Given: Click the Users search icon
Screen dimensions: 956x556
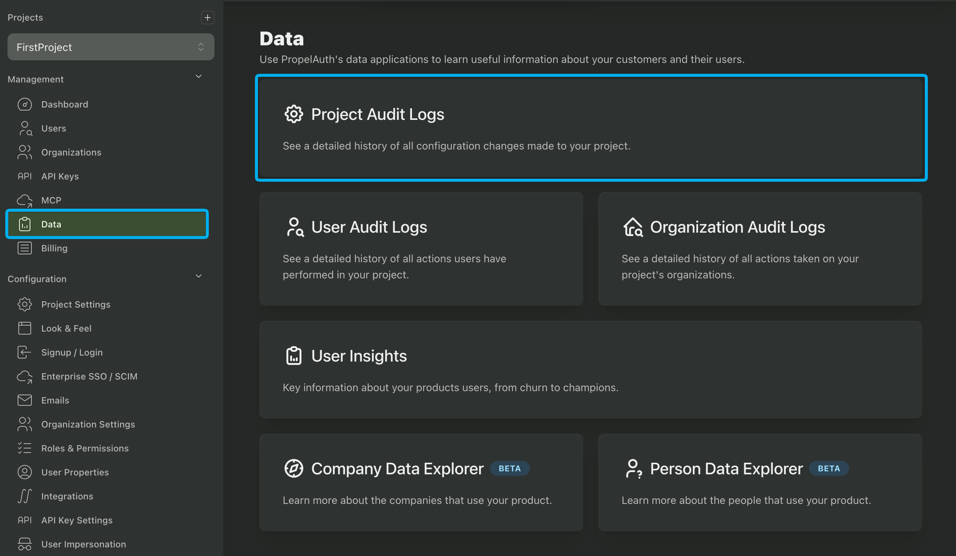Looking at the screenshot, I should 25,128.
